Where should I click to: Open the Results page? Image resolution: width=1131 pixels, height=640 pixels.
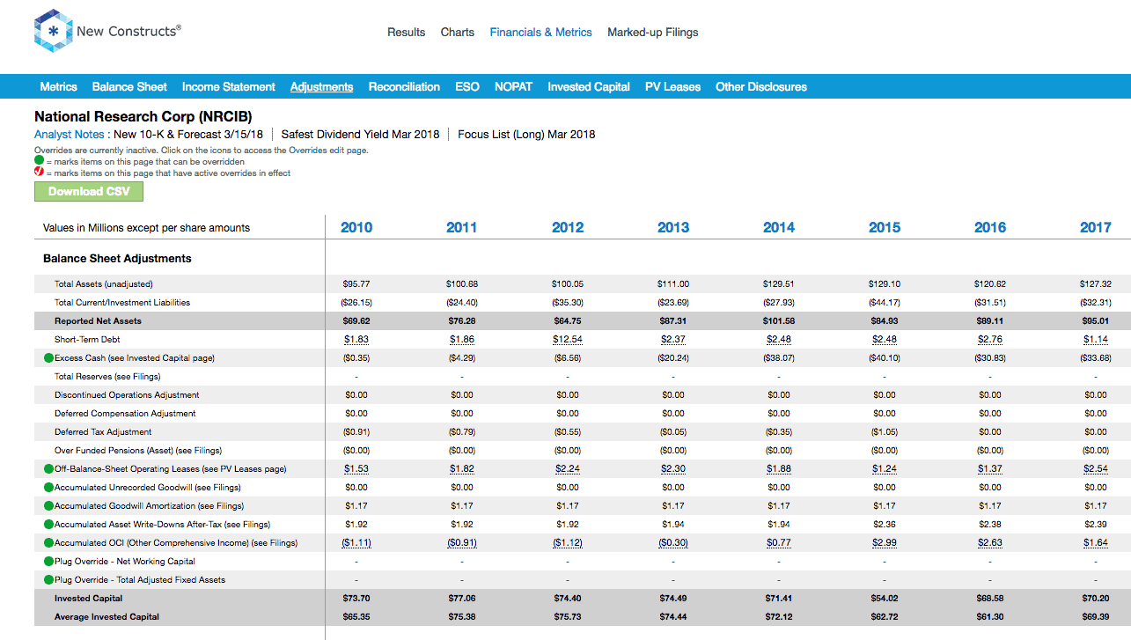tap(406, 32)
